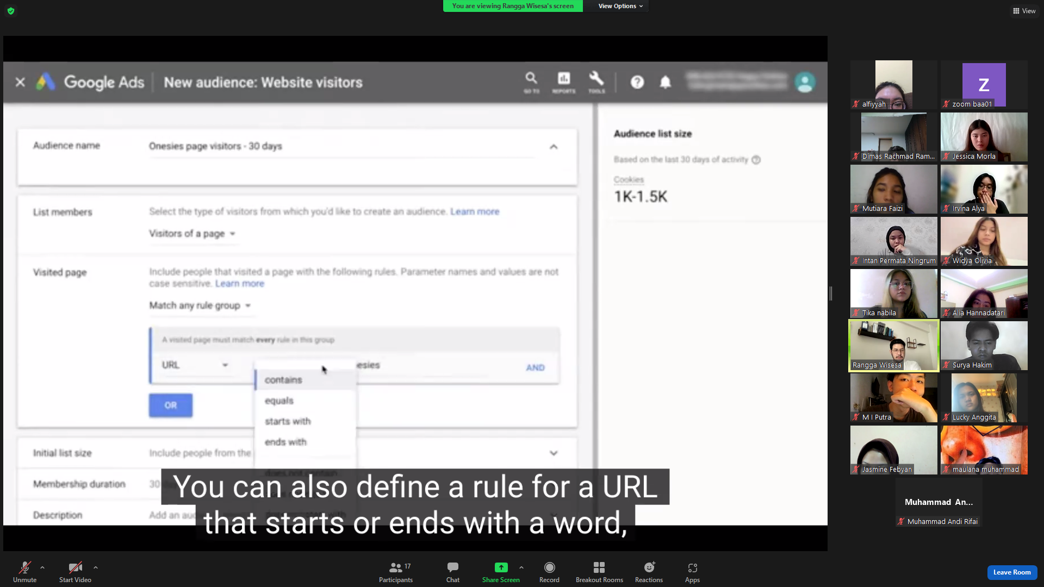The height and width of the screenshot is (587, 1044).
Task: Select the equals option
Action: [305, 401]
